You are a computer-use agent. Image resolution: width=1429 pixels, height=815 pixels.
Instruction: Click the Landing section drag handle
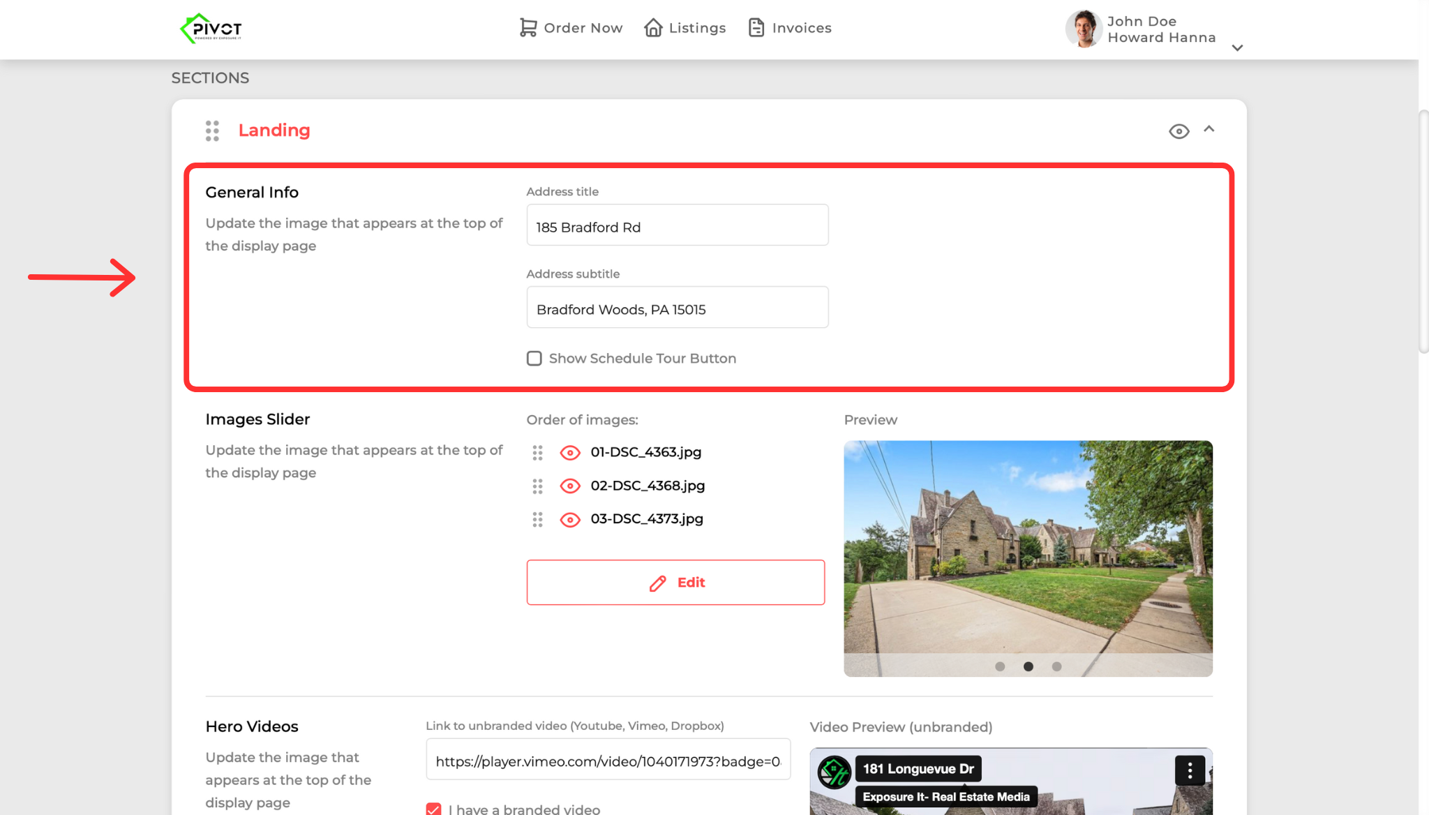pos(212,130)
